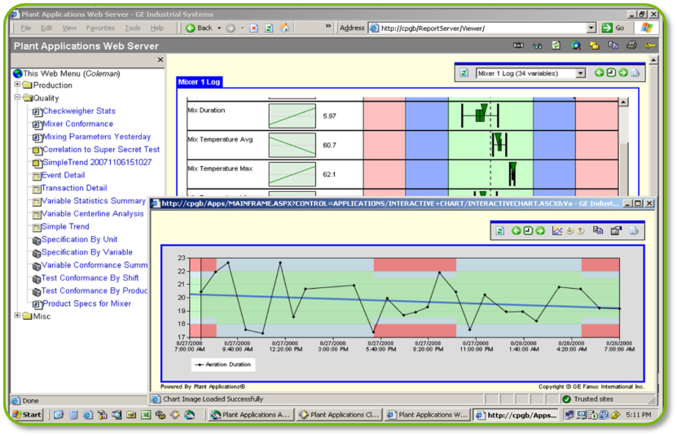Screen dimensions: 677x436
Task: Click the up arrow round icon in popup toolbar
Action: (581, 231)
